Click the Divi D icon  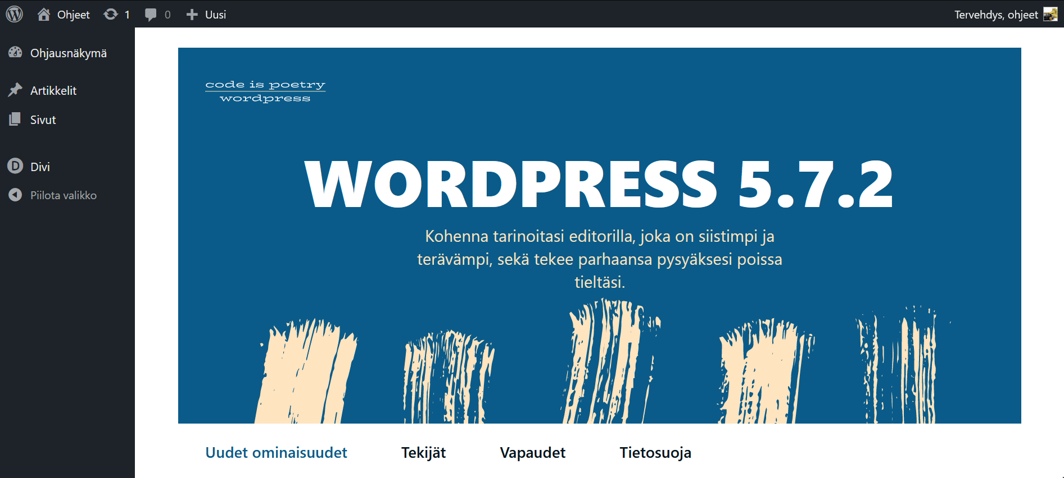pyautogui.click(x=15, y=166)
